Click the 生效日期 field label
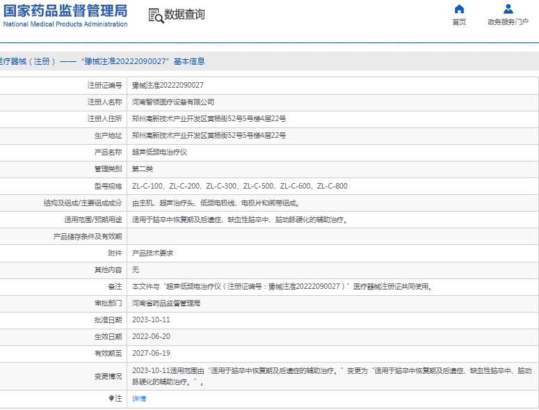 click(x=108, y=337)
